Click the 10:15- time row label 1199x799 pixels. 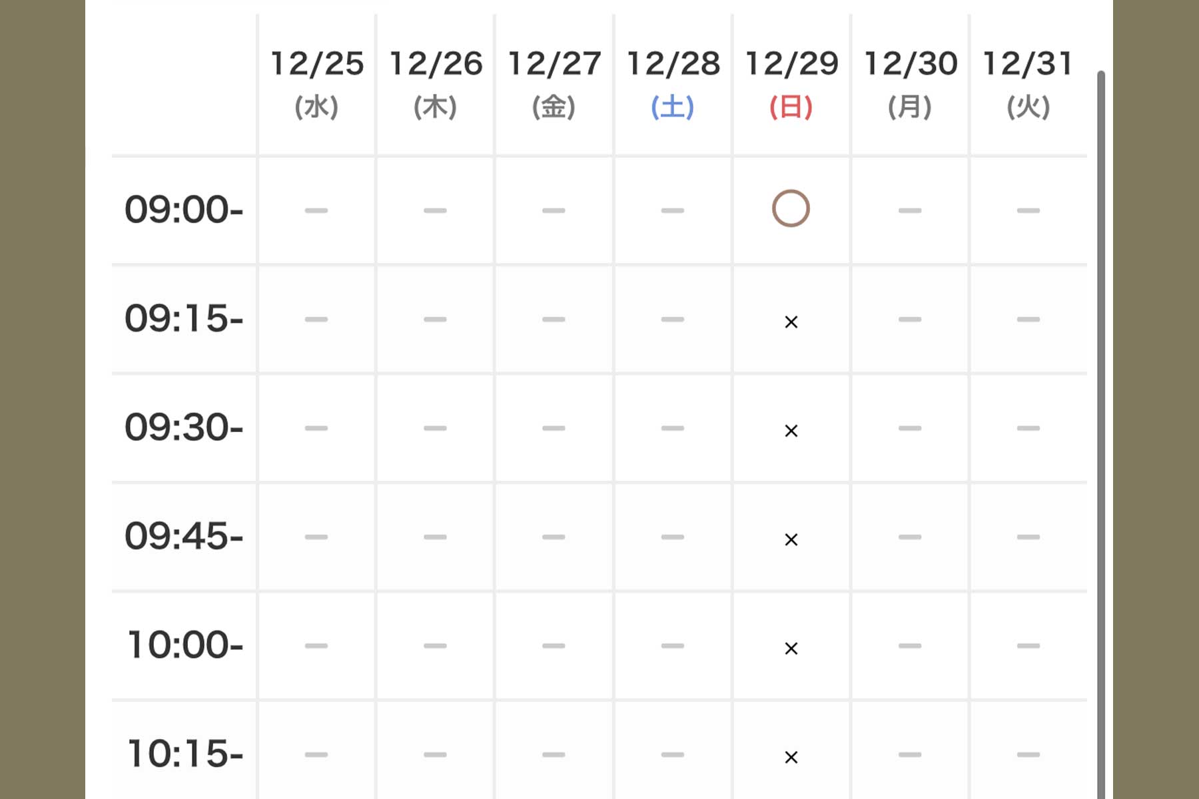click(x=185, y=754)
